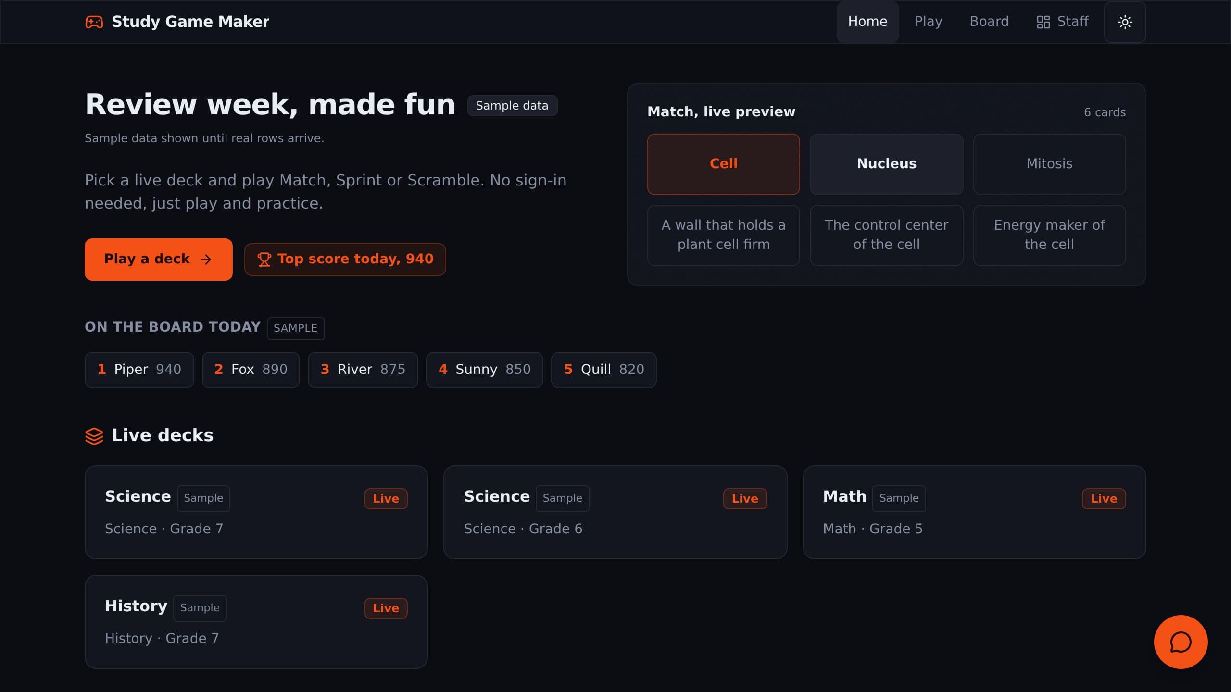Select the Mitosis match card
1231x692 pixels.
click(x=1049, y=164)
